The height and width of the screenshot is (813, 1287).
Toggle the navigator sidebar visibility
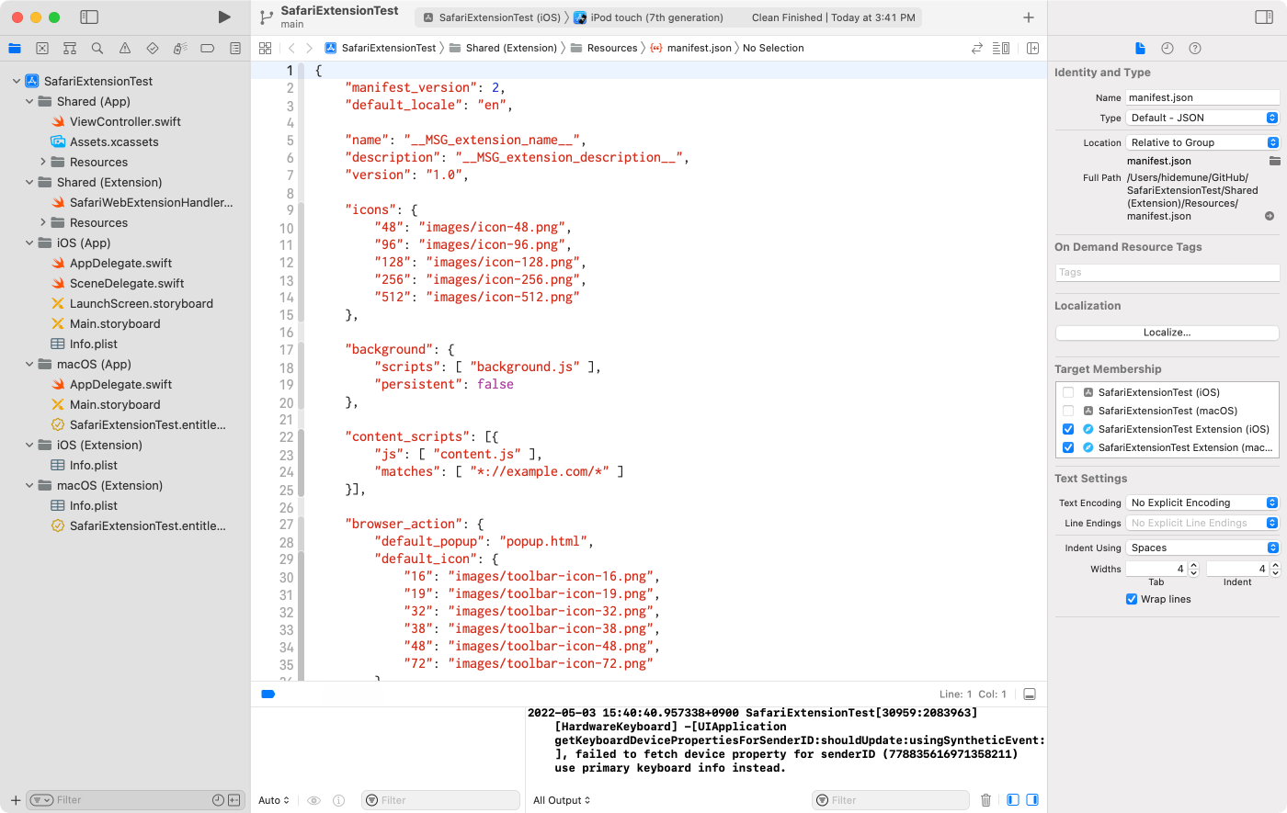(x=89, y=17)
